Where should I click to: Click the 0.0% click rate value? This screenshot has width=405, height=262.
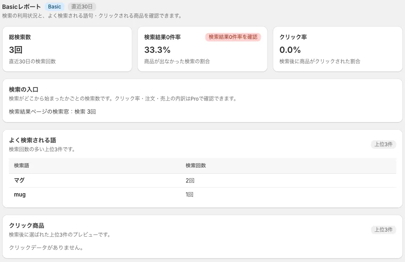(290, 50)
